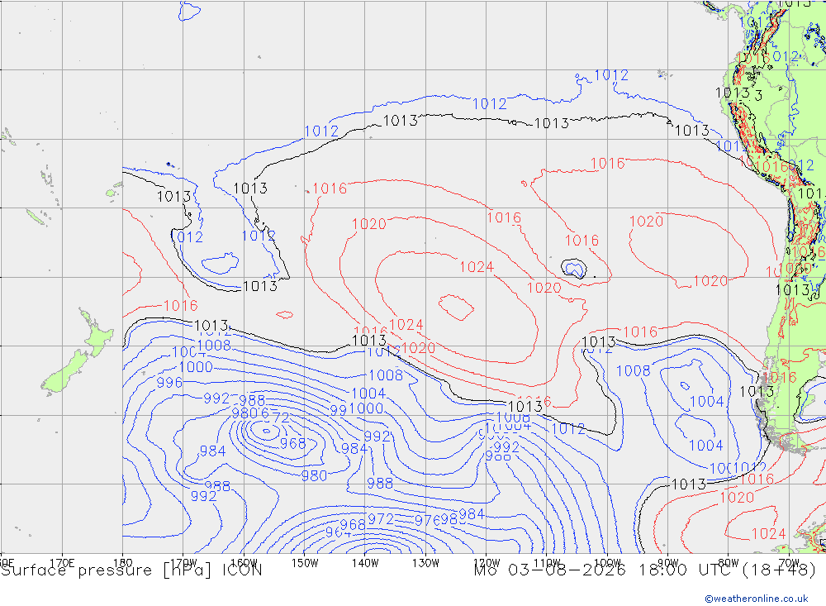Click the 1008 label directly under the 1013 label west of 160W

click(x=214, y=346)
